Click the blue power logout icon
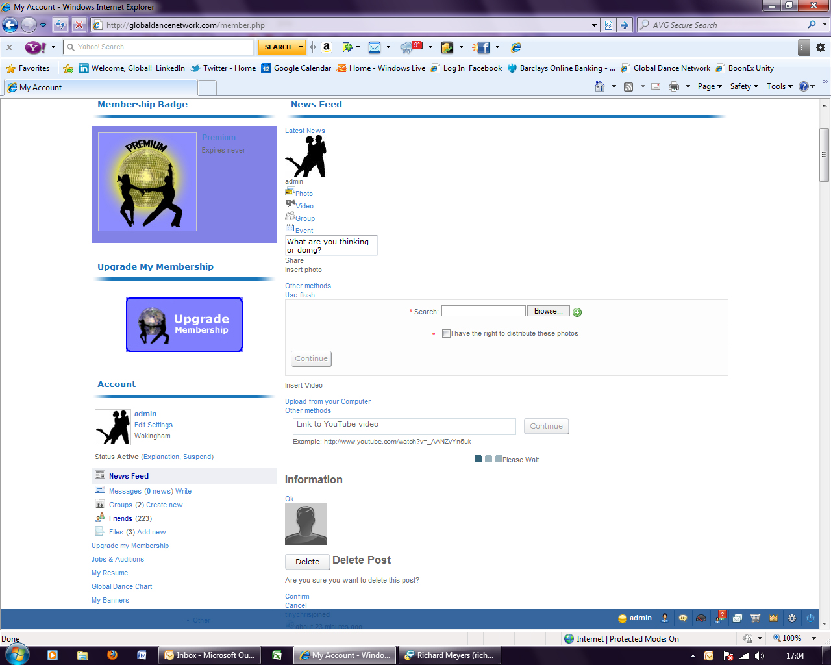This screenshot has width=831, height=665. coord(810,618)
